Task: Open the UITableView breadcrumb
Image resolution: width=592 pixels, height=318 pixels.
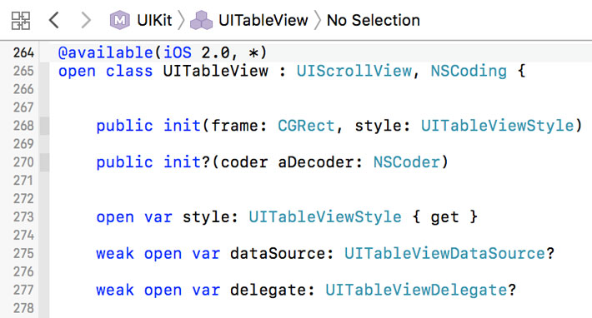Action: click(263, 20)
